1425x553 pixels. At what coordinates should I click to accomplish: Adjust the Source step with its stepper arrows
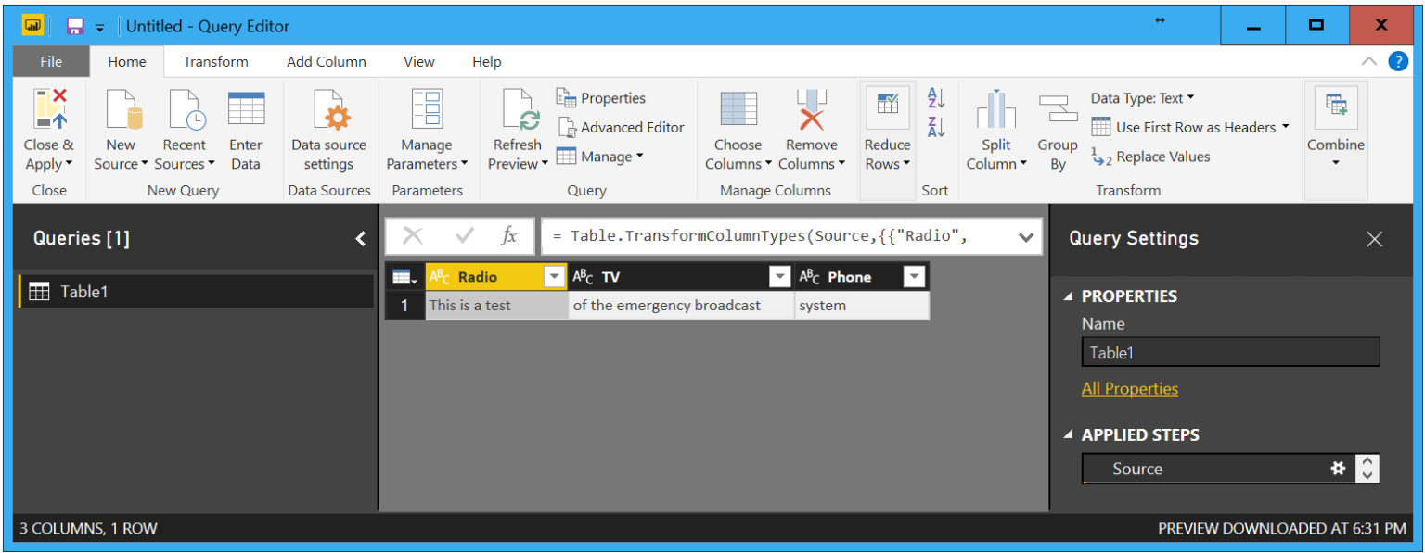tap(1367, 468)
